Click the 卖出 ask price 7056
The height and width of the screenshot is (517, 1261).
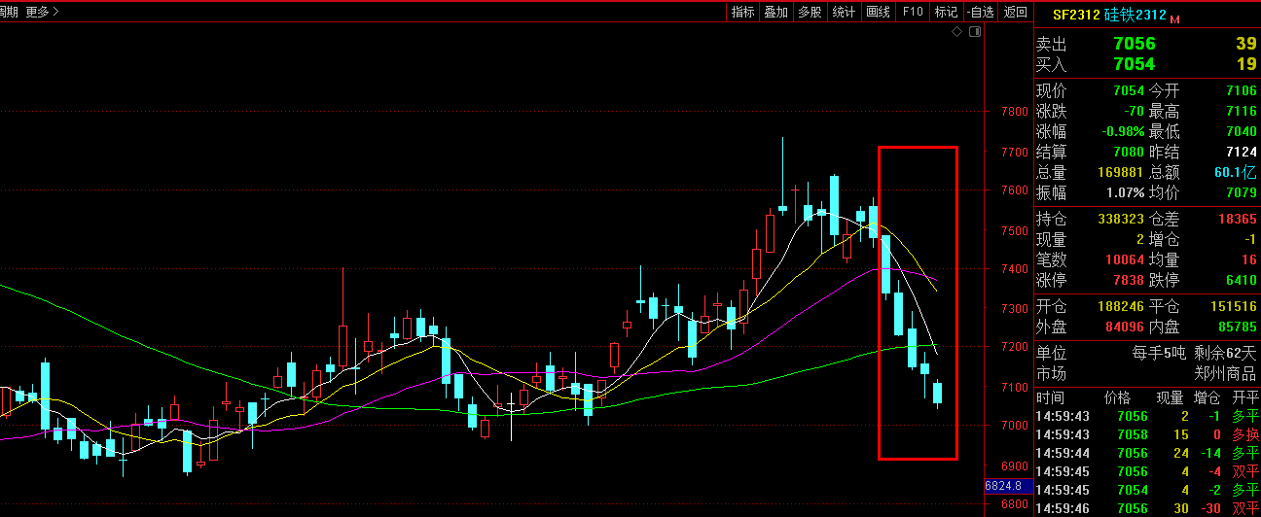click(x=1134, y=44)
